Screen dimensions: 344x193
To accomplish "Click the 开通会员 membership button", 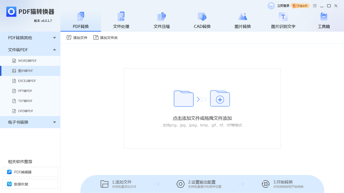I will pos(300,6).
